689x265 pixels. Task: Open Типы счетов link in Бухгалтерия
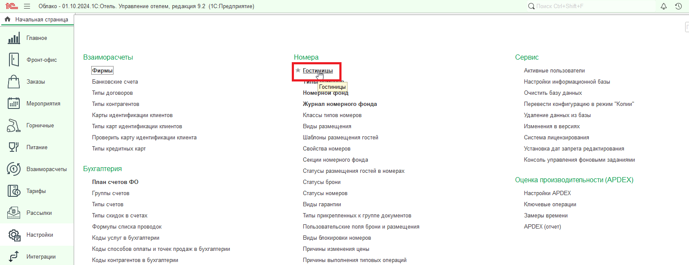[108, 205]
